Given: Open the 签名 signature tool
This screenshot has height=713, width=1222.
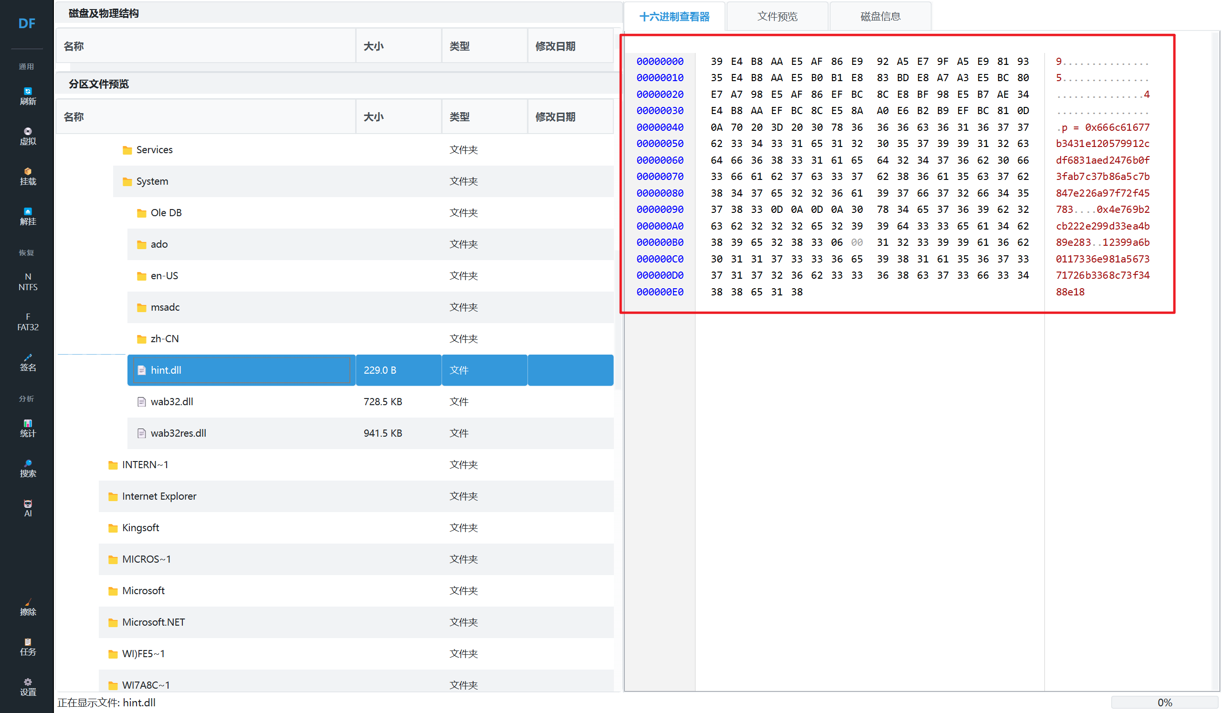Looking at the screenshot, I should click(28, 362).
